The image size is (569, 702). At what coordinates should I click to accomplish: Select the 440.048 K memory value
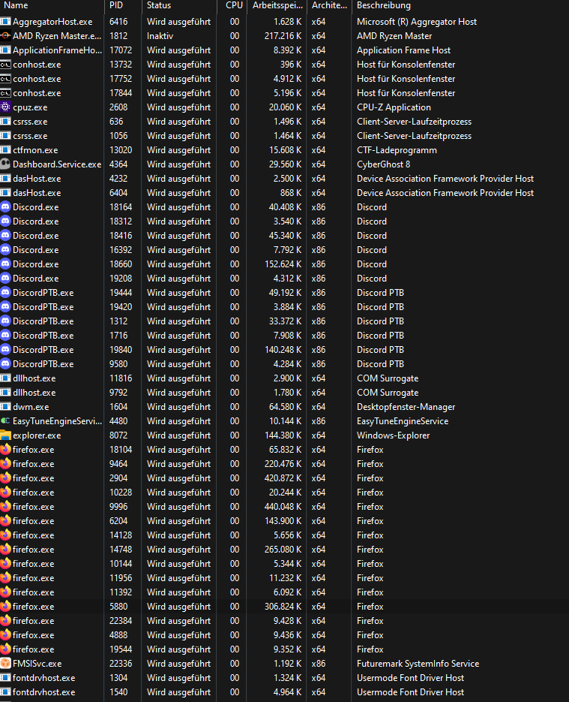[x=283, y=507]
